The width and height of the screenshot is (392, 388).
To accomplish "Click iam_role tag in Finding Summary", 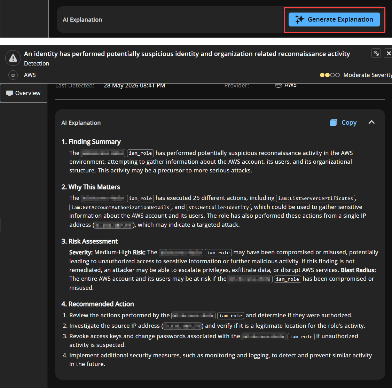I will 140,153.
